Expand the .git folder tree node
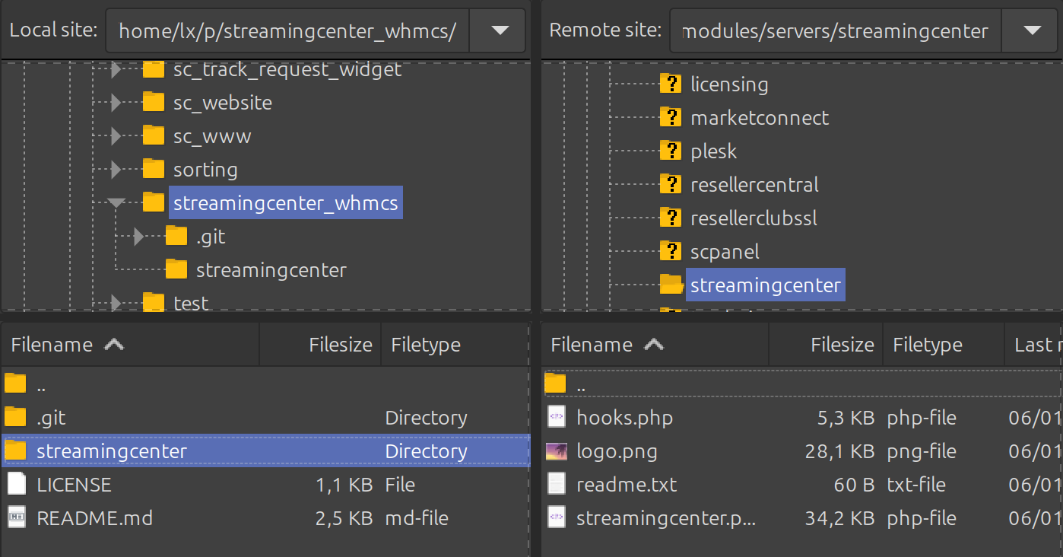Viewport: 1063px width, 557px height. point(138,237)
